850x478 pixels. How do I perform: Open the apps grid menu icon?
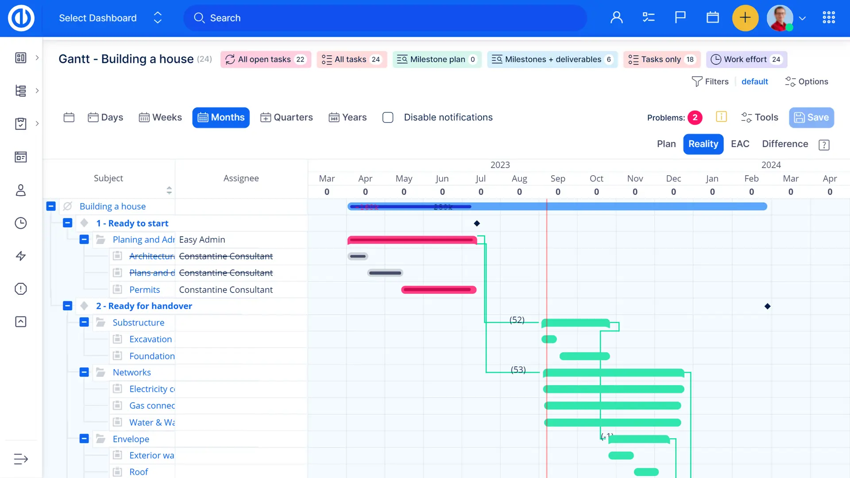pyautogui.click(x=829, y=18)
